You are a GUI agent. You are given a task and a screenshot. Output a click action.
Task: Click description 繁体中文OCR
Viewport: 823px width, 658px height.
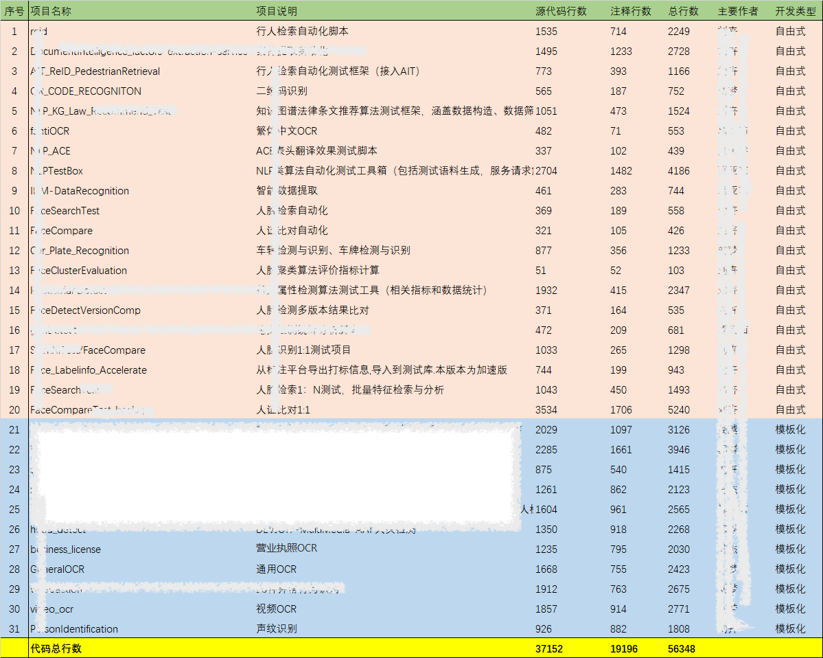[287, 131]
